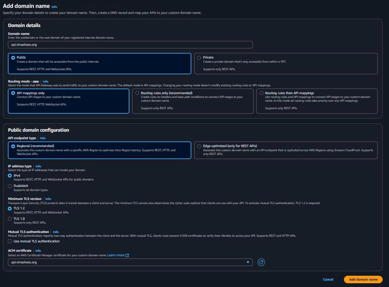Screen dimensions: 389x287
Task: Select Dualstack IP address type
Action: (x=9, y=186)
